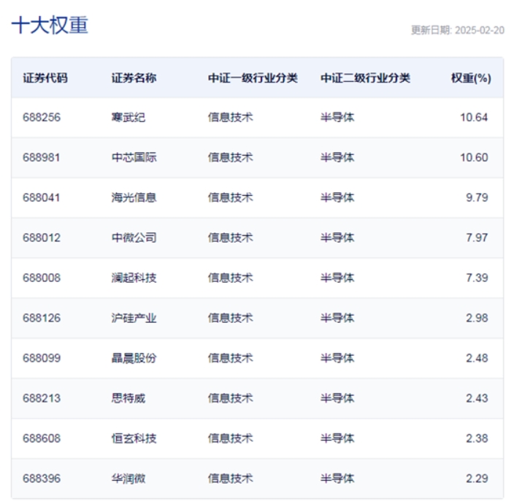Select security code 688256

click(x=42, y=118)
